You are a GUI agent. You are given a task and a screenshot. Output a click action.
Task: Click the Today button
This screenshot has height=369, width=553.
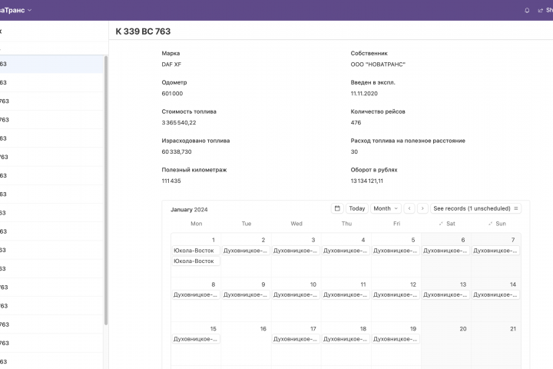[357, 208]
